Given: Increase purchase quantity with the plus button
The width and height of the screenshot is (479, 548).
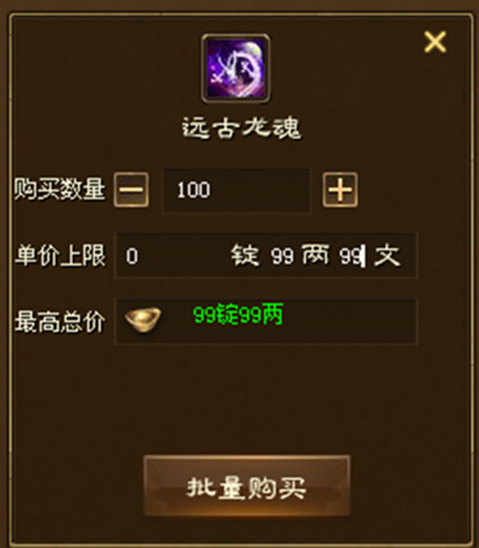Looking at the screenshot, I should (340, 190).
